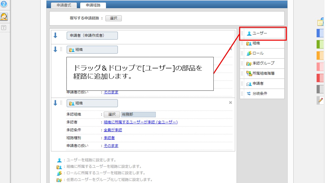Switch to the 申請経路 tab
The image size is (326, 183).
point(93,5)
